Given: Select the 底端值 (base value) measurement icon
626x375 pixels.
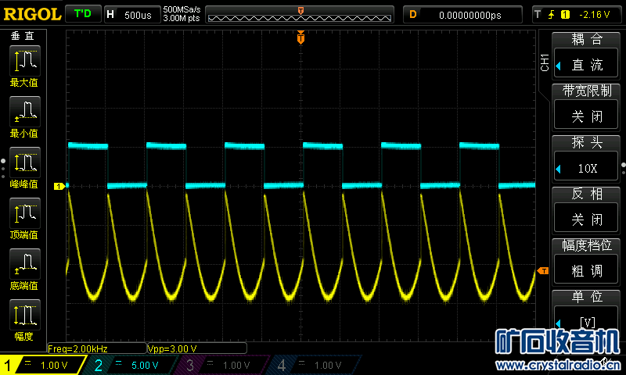Looking at the screenshot, I should pos(25,264).
